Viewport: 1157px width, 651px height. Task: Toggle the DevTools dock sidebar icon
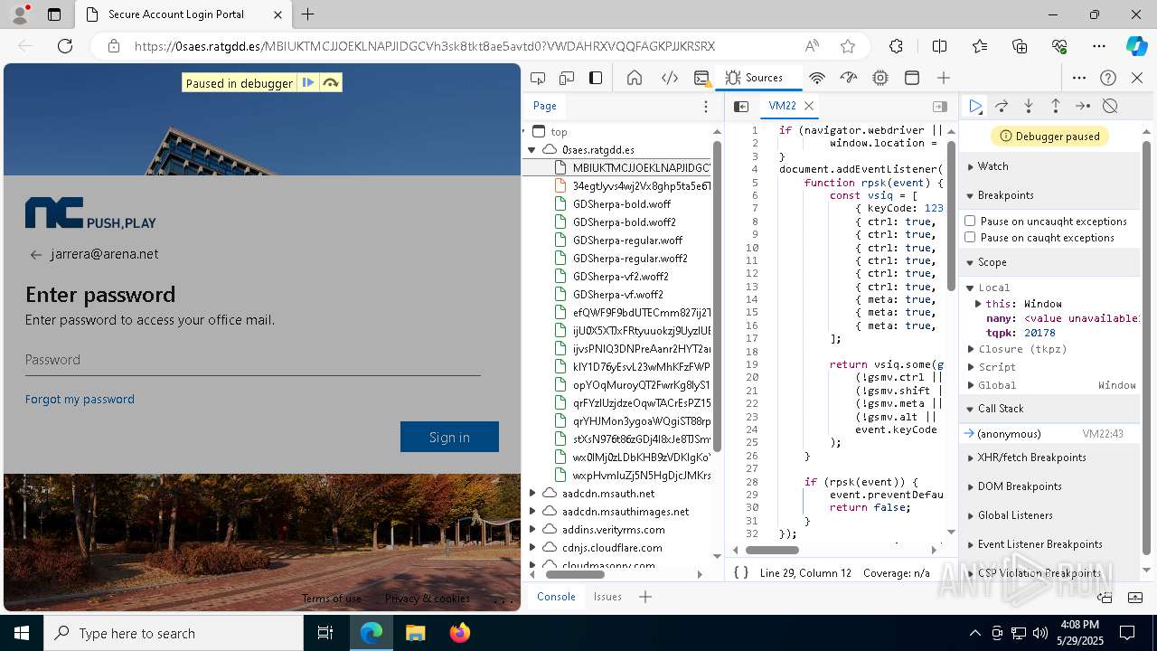pos(596,78)
